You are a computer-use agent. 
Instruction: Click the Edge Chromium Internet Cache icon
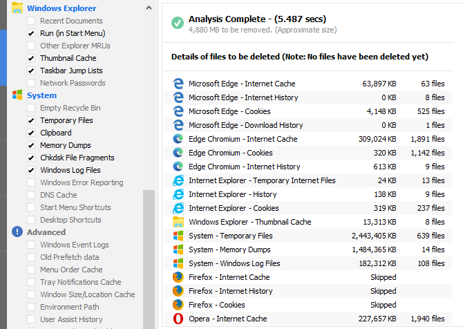tap(178, 139)
